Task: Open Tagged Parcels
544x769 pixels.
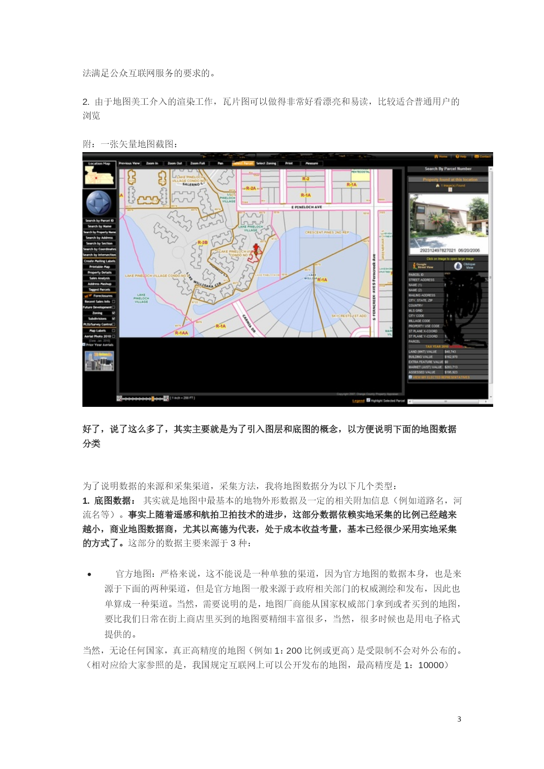Action: click(100, 289)
